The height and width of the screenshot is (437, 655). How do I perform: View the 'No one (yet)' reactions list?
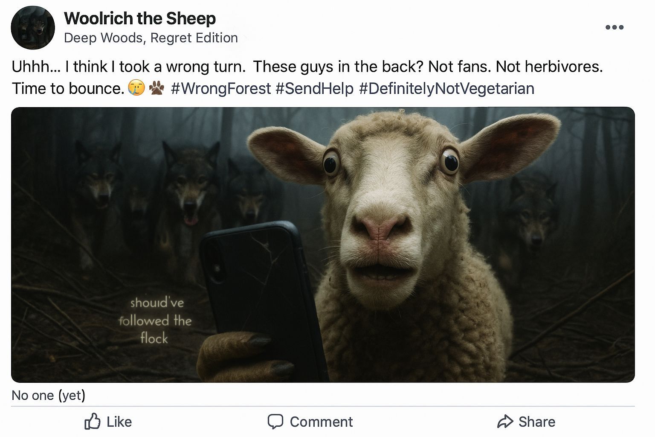pyautogui.click(x=49, y=396)
